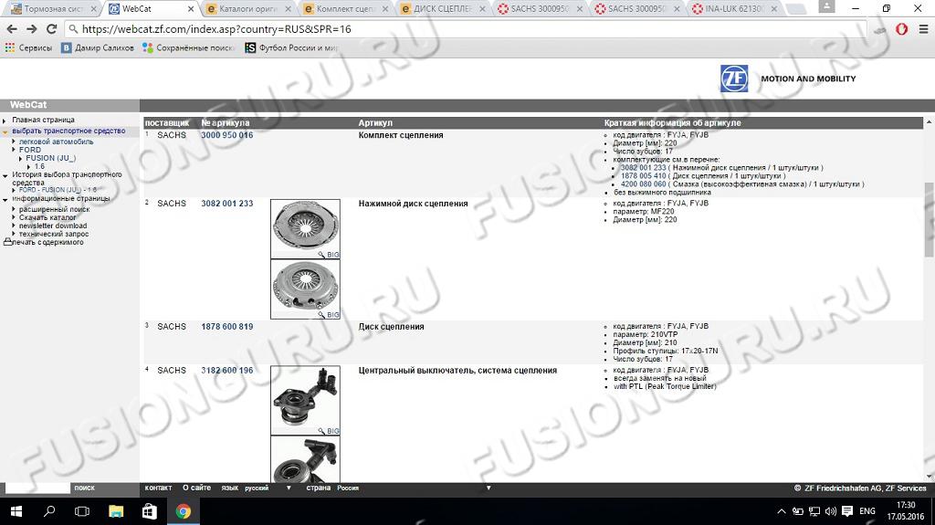Collapse информационные страницы section

[61, 199]
